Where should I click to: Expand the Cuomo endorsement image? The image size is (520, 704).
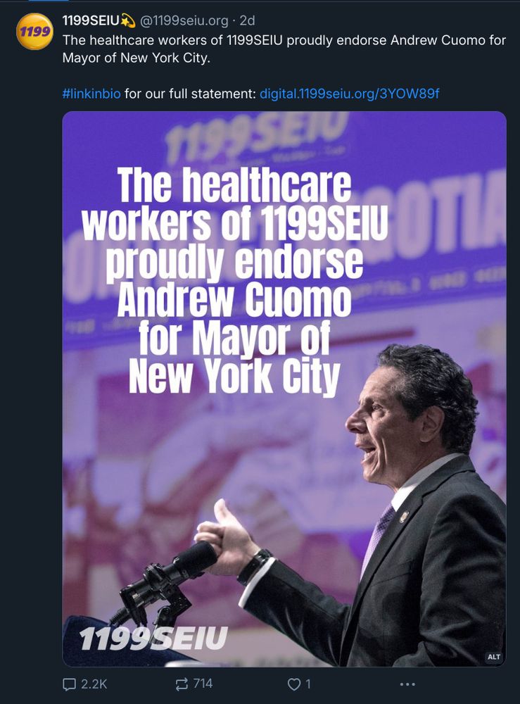pos(284,389)
